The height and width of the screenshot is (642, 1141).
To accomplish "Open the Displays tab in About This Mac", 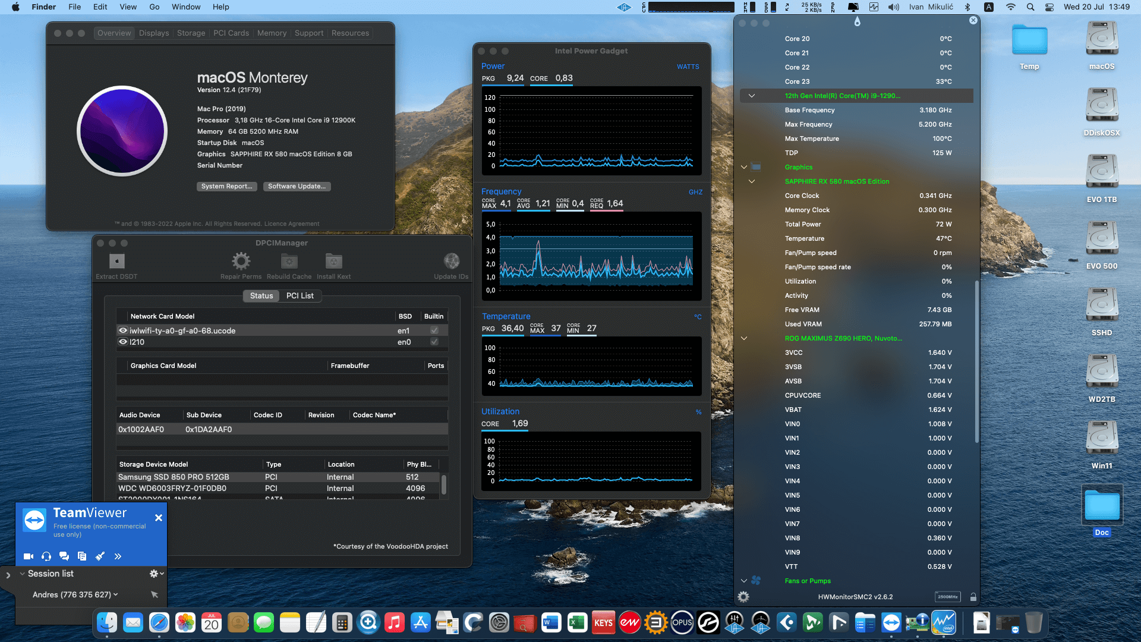I will (154, 33).
